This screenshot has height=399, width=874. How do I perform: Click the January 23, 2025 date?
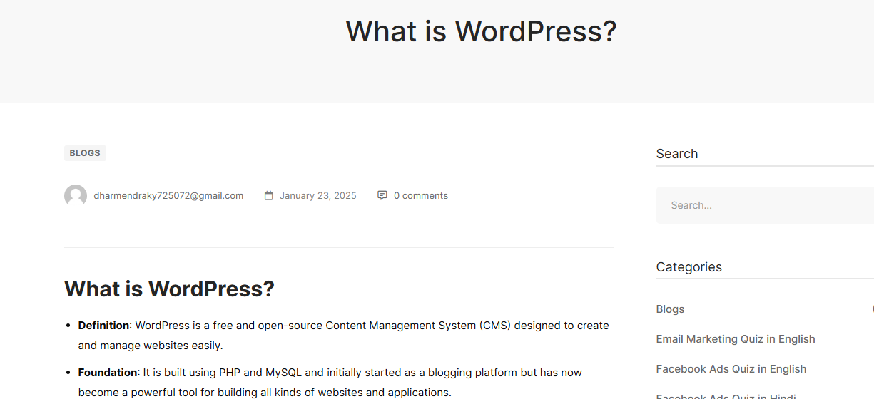tap(318, 195)
